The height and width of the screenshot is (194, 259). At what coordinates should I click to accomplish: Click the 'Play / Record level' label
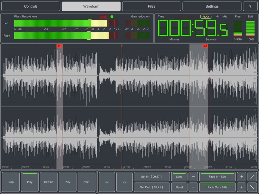tap(26, 17)
